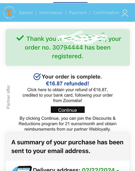Click the green checkmark in the thank-you banner
This screenshot has height=171, width=135.
tap(20, 38)
